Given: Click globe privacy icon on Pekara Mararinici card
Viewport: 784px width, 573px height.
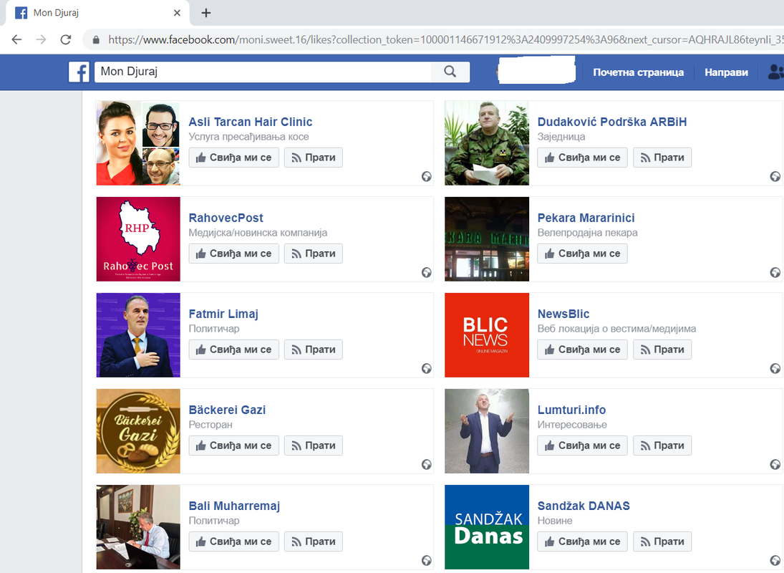Looking at the screenshot, I should tap(775, 272).
